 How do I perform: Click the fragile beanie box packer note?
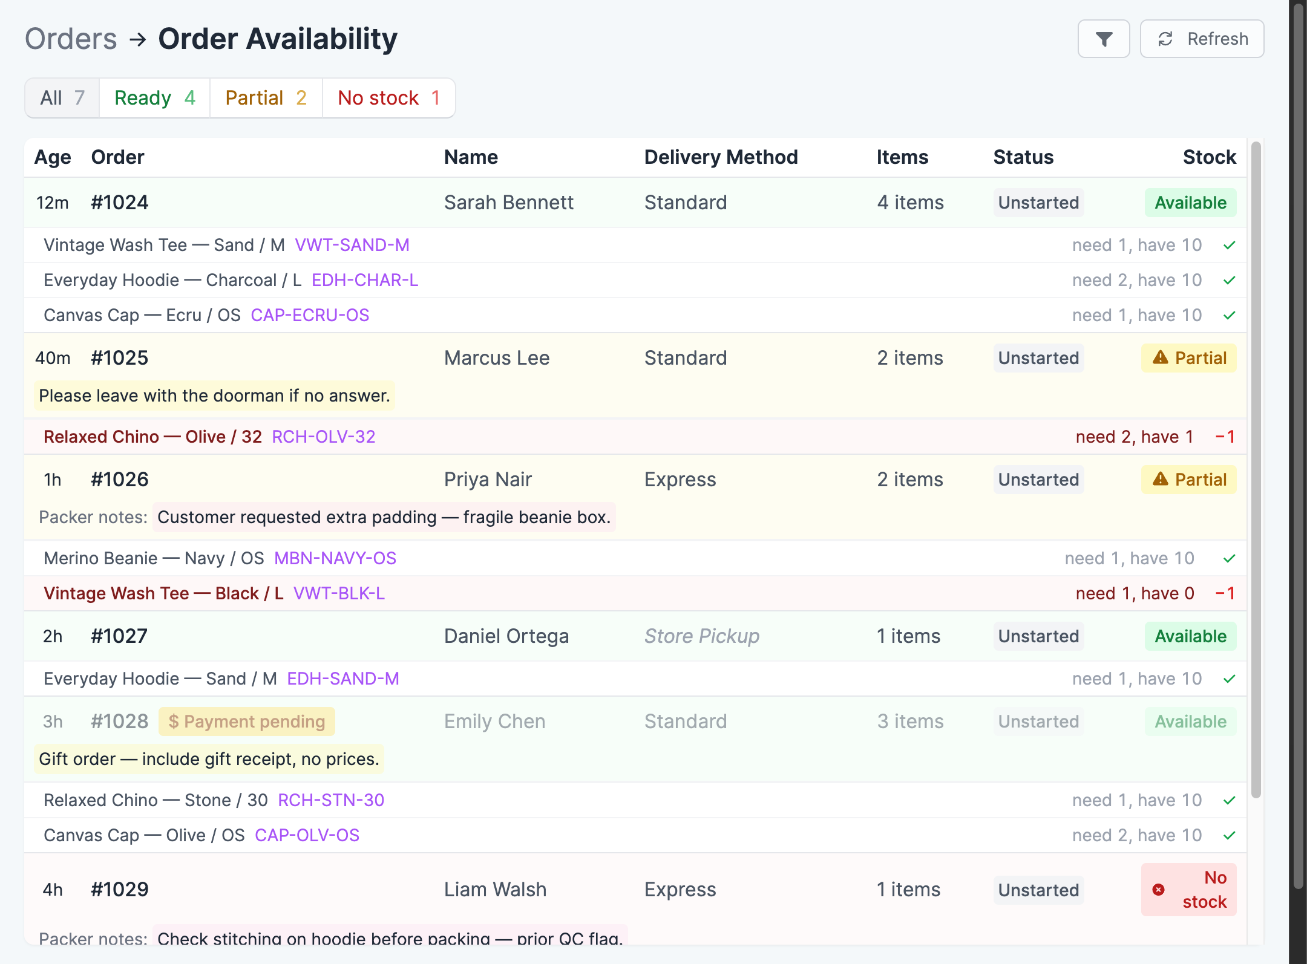384,517
